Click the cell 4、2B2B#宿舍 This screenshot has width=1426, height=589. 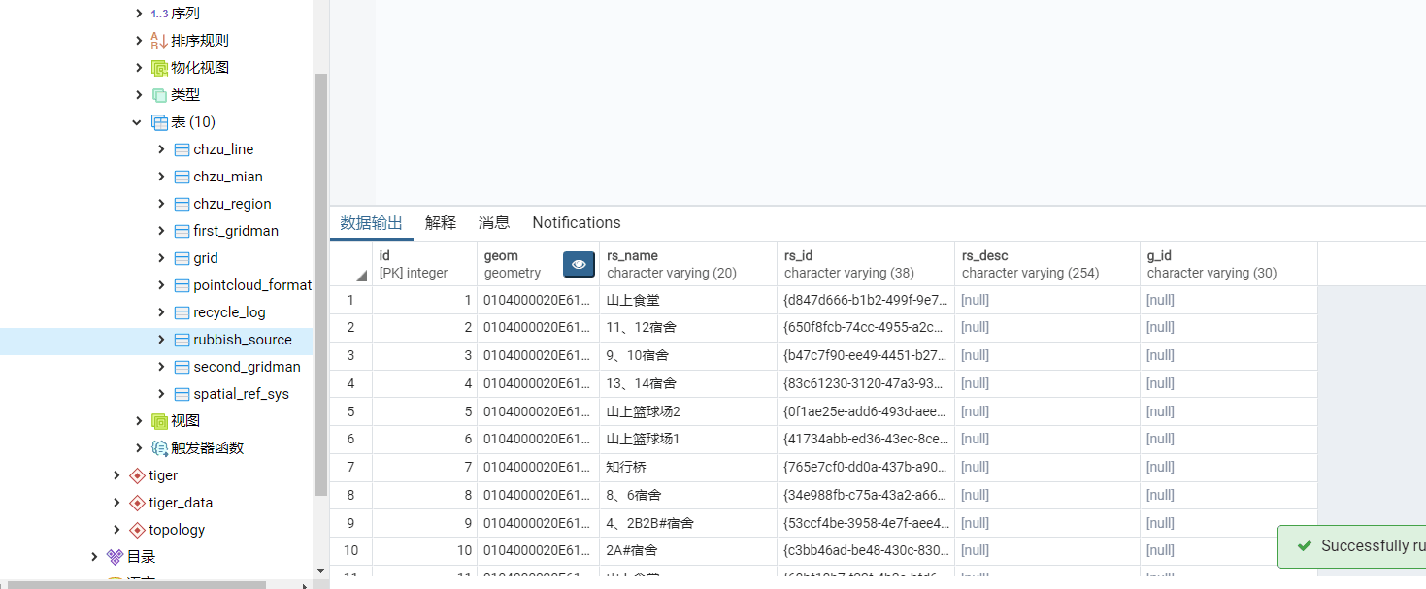tap(688, 523)
